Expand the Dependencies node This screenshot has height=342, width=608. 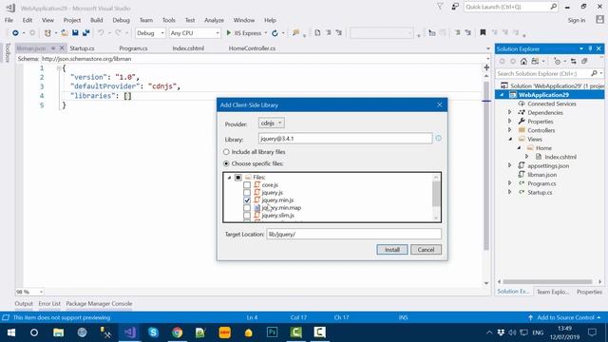click(x=510, y=112)
